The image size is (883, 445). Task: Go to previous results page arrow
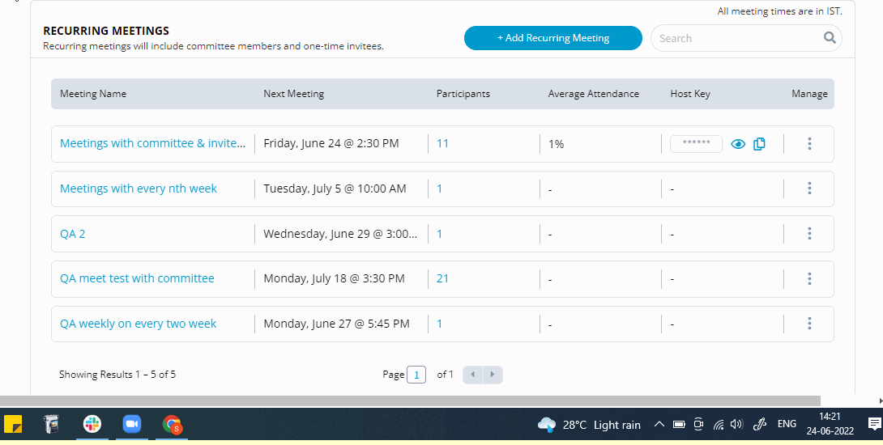click(473, 375)
